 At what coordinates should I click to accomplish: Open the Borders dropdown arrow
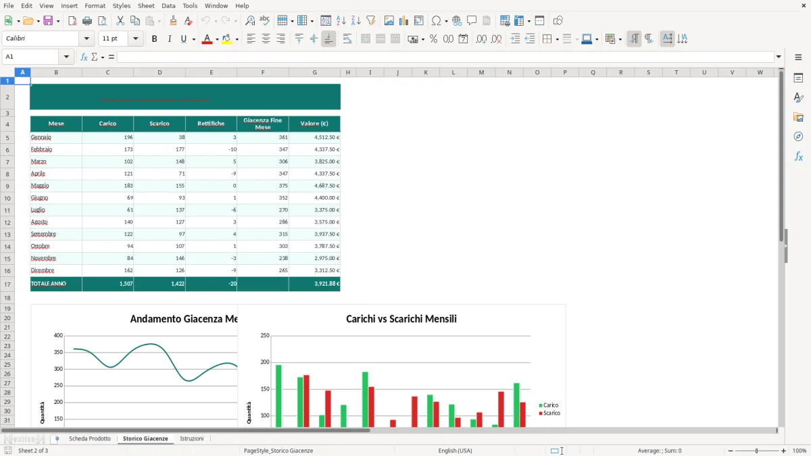(x=556, y=39)
